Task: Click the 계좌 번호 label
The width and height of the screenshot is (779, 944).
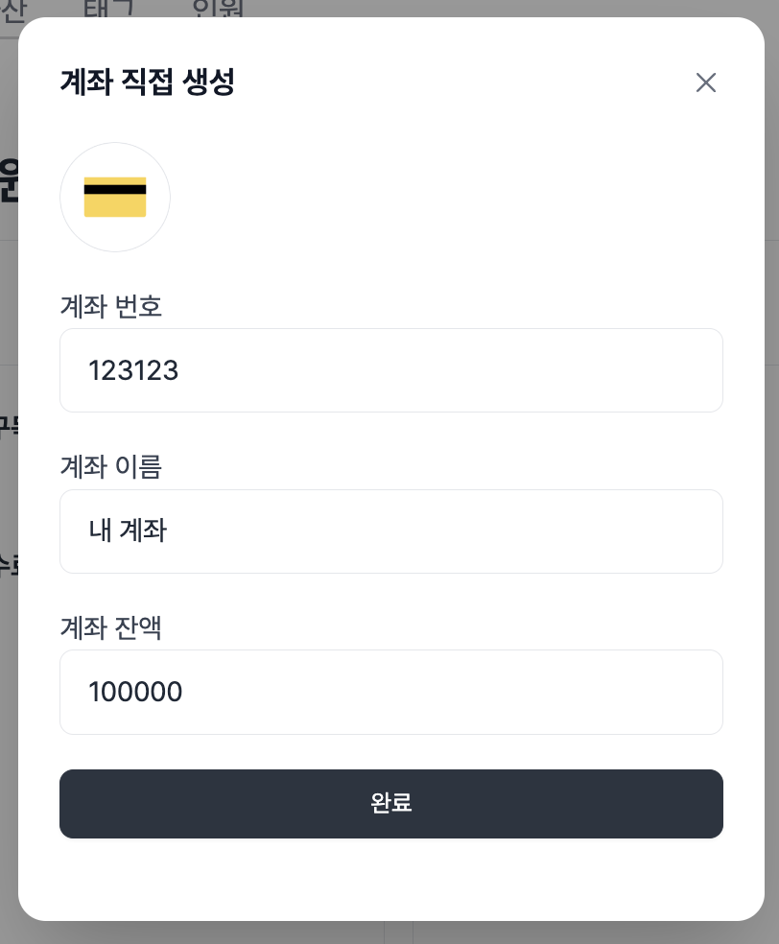Action: (111, 307)
